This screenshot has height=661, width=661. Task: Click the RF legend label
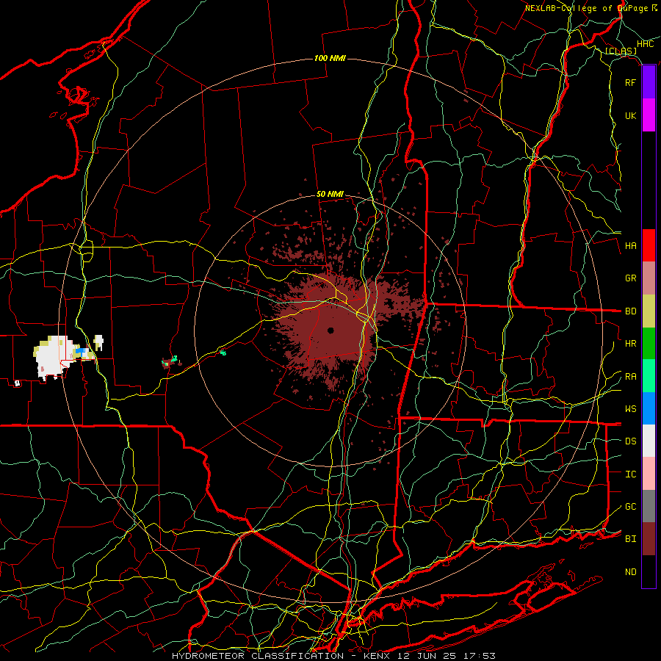(630, 82)
